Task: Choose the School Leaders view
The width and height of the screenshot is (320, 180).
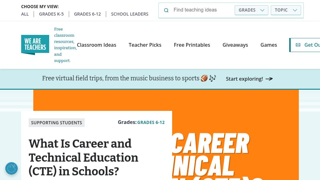Action: (x=130, y=14)
